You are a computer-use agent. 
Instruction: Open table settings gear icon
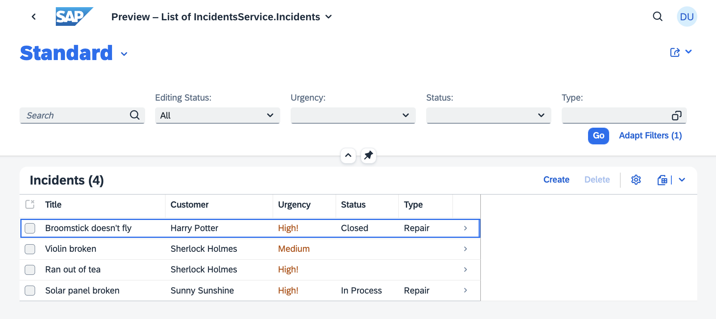[x=636, y=180]
